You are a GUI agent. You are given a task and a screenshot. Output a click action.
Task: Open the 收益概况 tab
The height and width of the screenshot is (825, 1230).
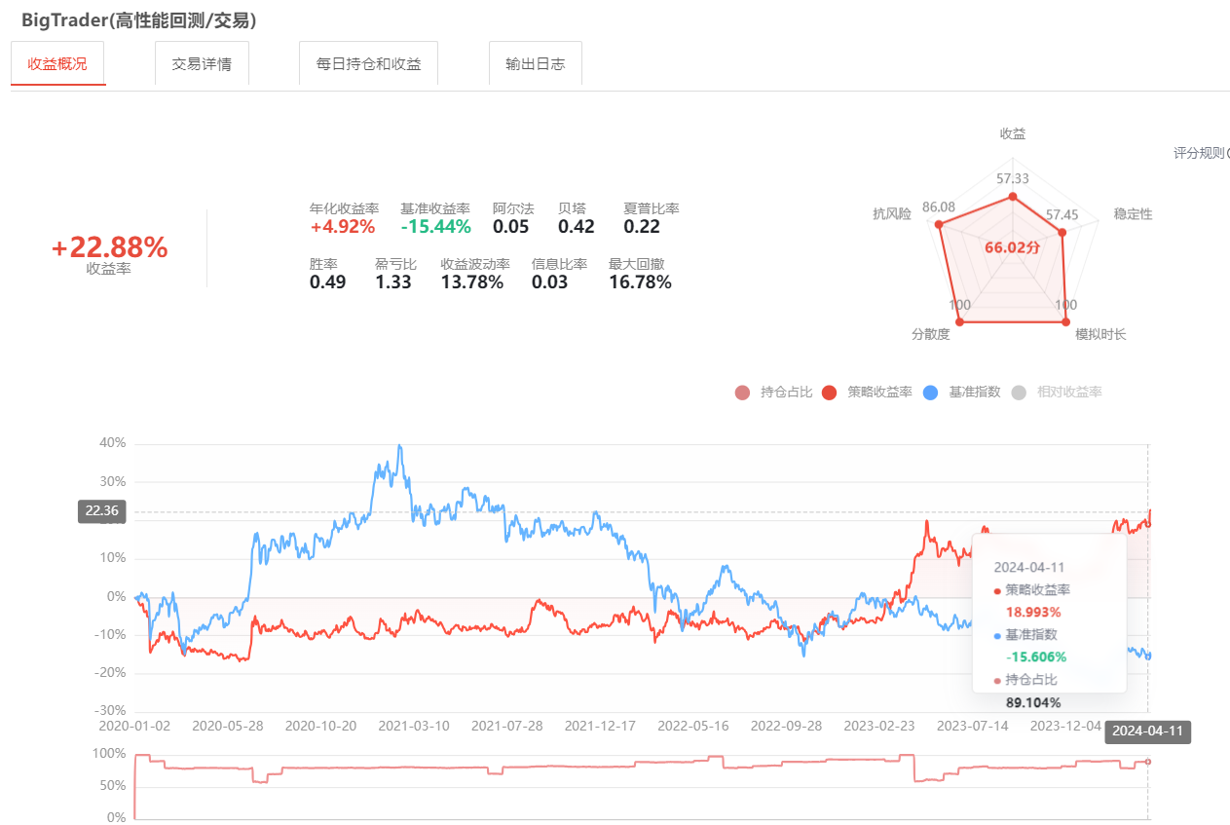pos(57,64)
